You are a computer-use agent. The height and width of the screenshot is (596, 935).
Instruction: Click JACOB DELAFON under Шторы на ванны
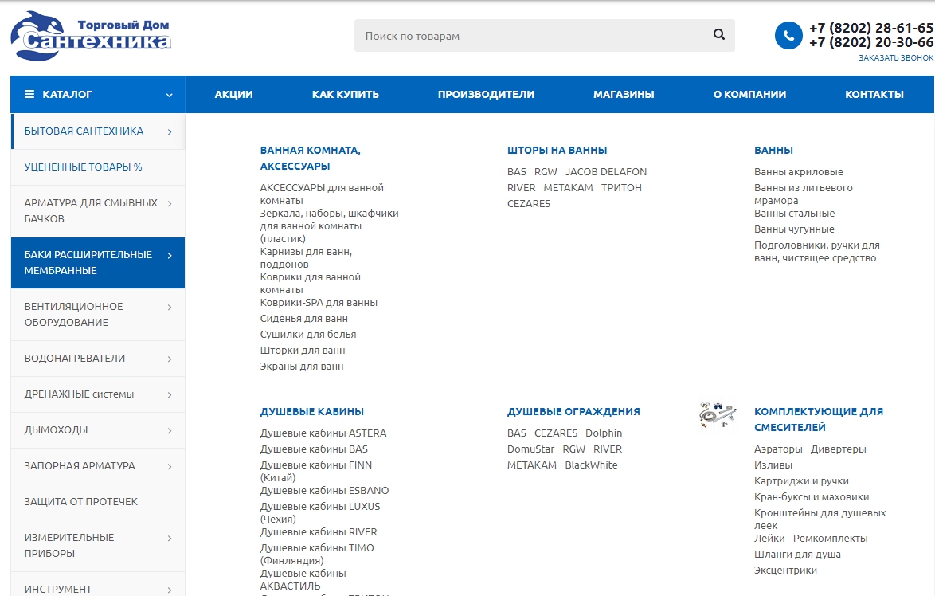pos(606,172)
